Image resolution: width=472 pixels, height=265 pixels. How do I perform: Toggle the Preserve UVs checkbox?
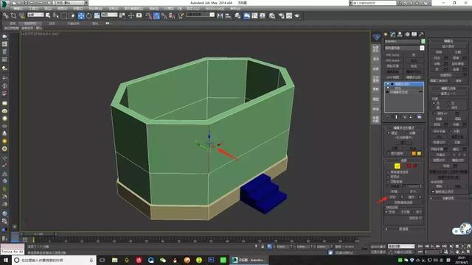[x=434, y=113]
